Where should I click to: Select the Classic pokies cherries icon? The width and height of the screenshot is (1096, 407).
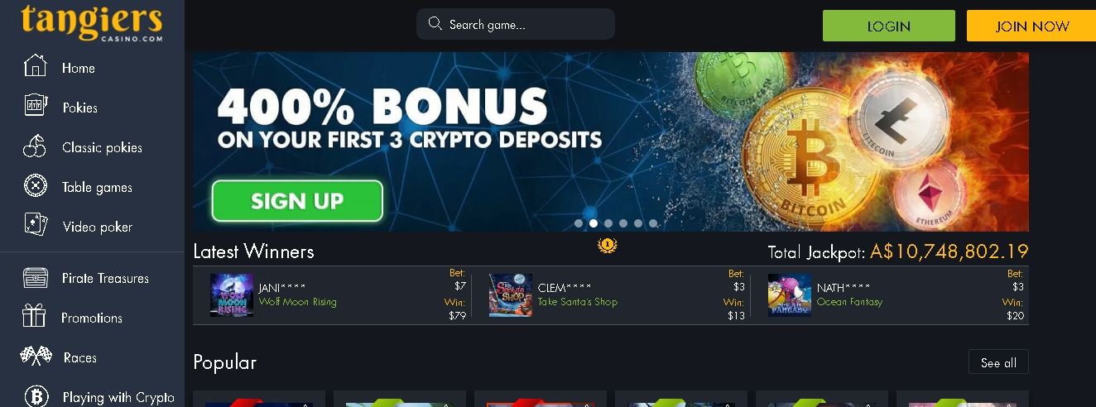tap(35, 146)
